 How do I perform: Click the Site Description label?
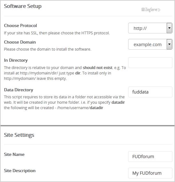pos(20,171)
